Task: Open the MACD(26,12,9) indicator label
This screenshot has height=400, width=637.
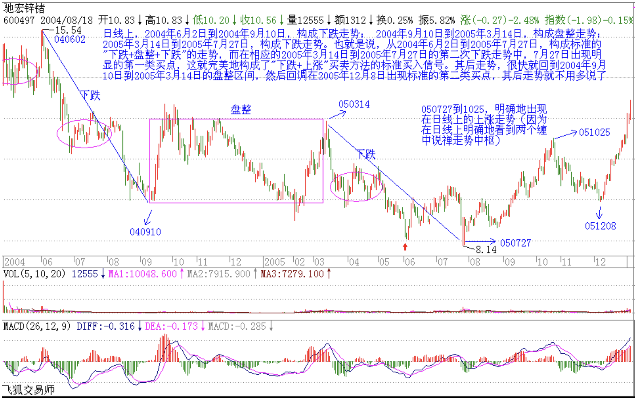Action: click(x=37, y=327)
